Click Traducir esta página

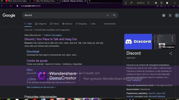tap(53, 35)
